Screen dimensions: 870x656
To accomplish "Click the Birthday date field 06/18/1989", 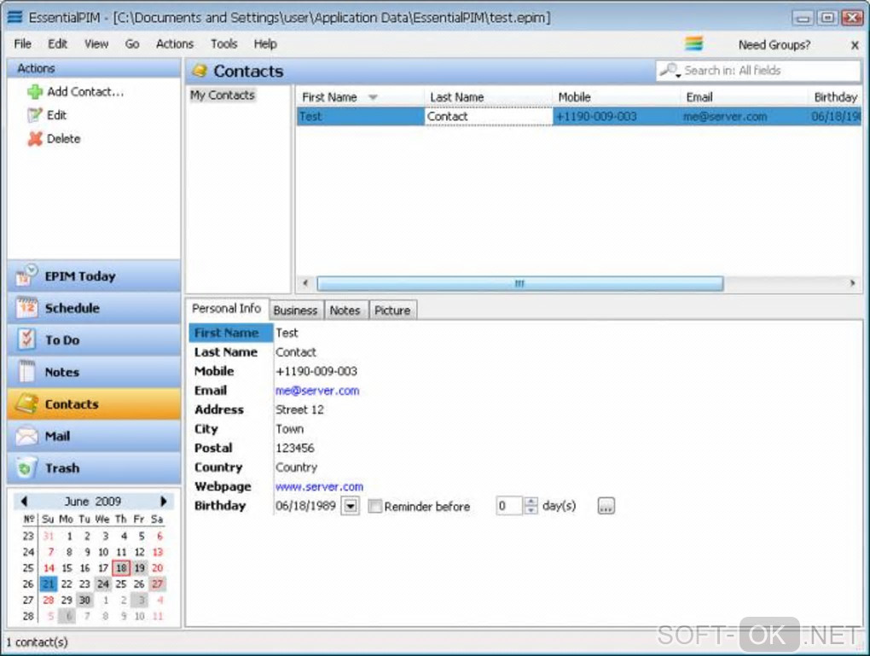I will click(x=306, y=506).
